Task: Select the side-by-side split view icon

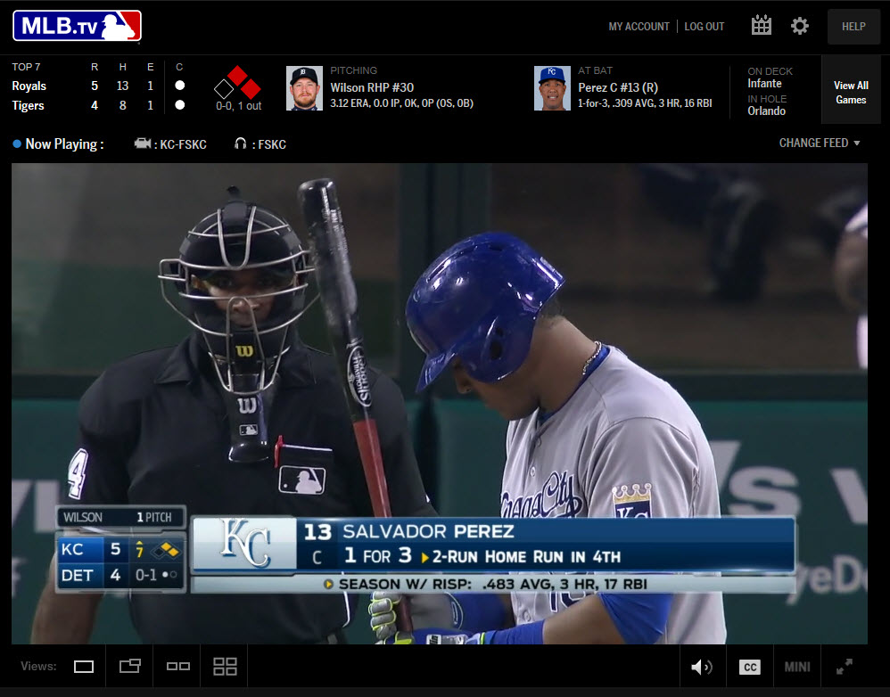Action: click(x=177, y=666)
